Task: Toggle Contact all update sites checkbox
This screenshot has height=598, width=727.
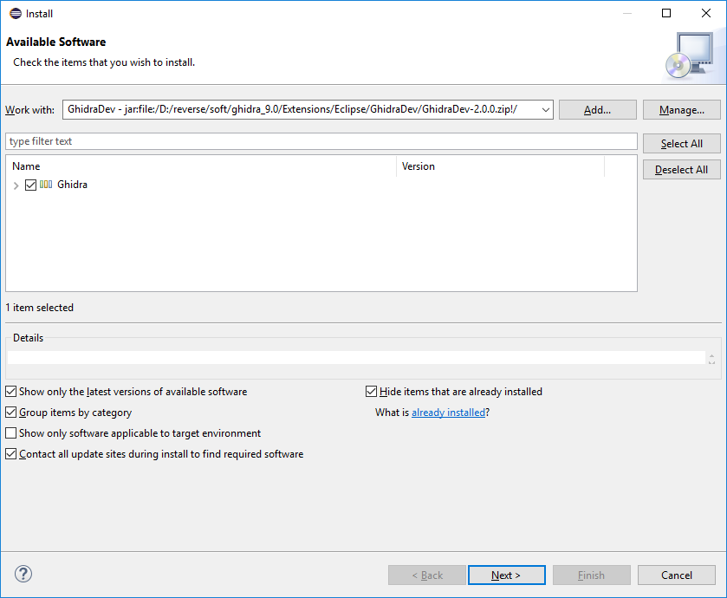Action: [10, 454]
